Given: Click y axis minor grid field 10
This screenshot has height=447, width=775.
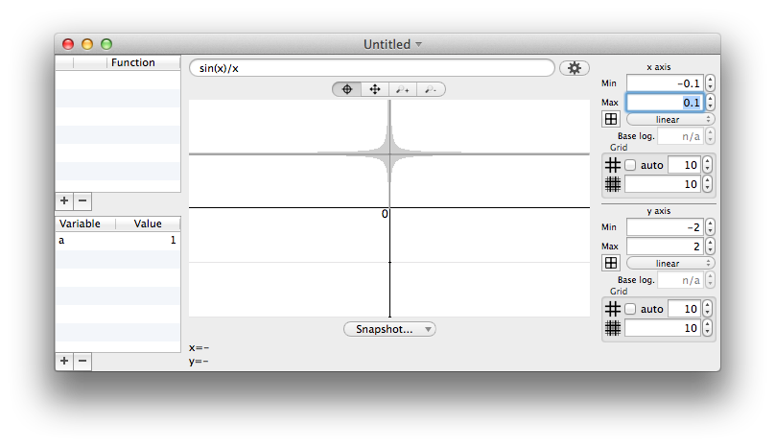Looking at the screenshot, I should click(663, 328).
